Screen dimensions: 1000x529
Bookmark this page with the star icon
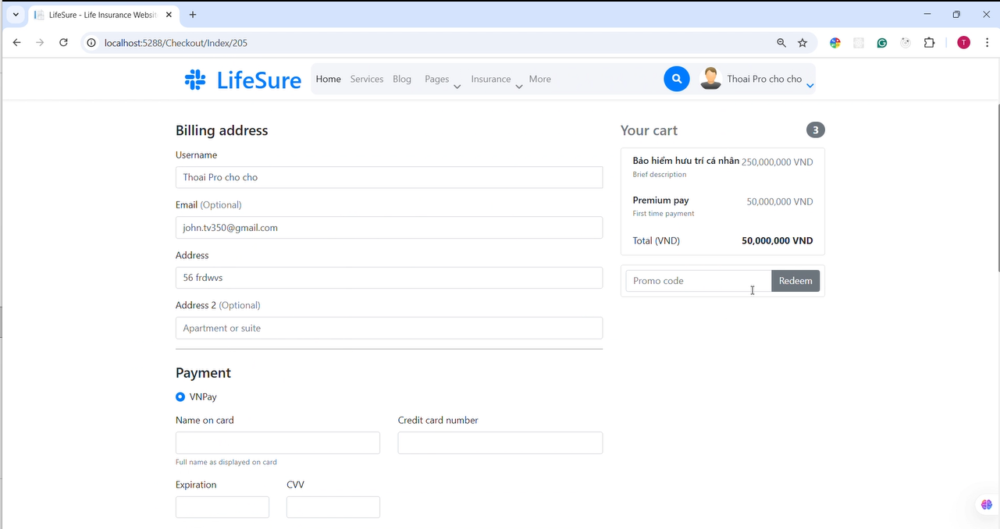(802, 43)
